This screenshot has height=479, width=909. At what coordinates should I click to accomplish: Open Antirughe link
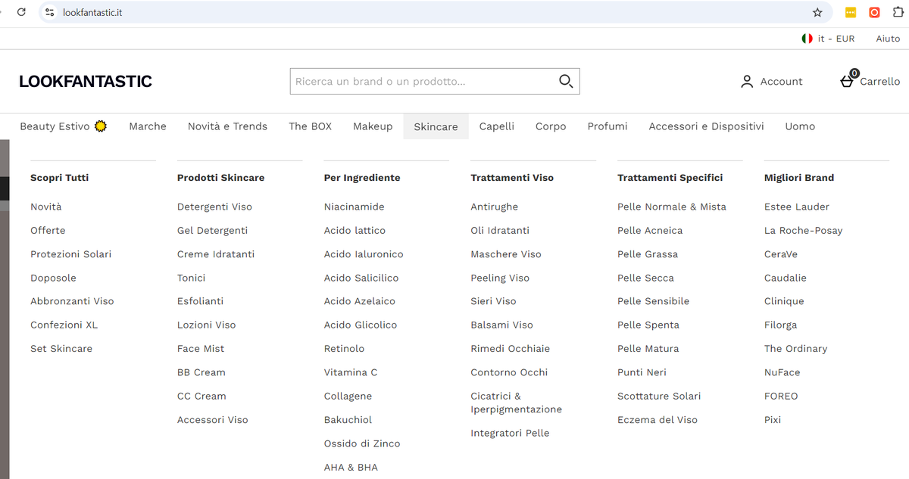[495, 207]
